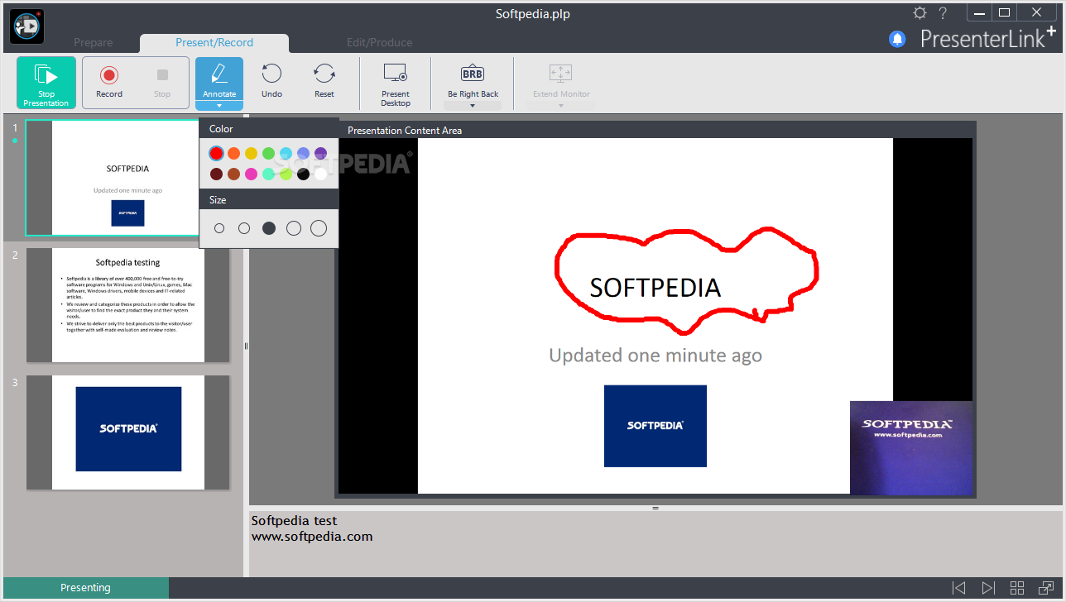Click the PresenterLink app logo icon
This screenshot has height=602, width=1066.
tap(26, 26)
